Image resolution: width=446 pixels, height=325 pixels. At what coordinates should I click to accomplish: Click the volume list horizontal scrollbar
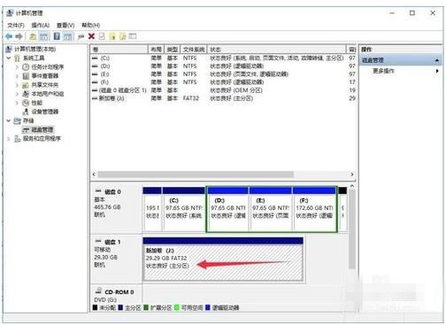[x=223, y=174]
